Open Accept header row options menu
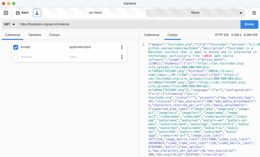The width and height of the screenshot is (260, 157). 122,47
